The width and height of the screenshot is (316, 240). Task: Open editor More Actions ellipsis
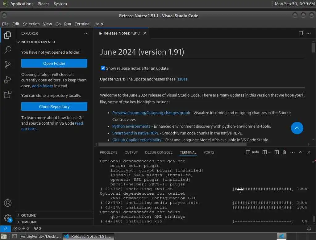[309, 33]
